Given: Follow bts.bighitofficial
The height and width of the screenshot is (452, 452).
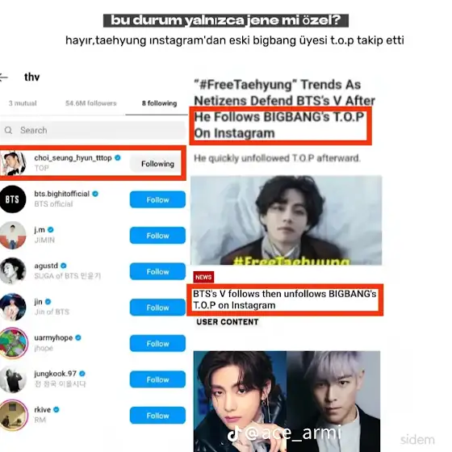Looking at the screenshot, I should coord(157,199).
